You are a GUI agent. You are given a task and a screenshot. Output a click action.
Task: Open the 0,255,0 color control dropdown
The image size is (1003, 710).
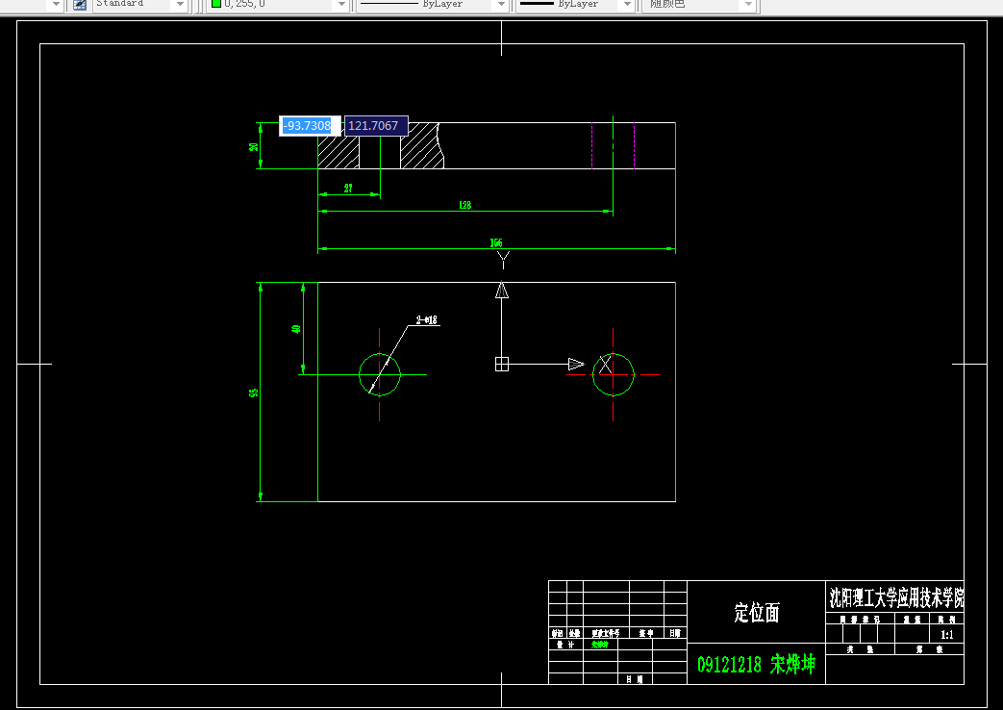point(341,5)
